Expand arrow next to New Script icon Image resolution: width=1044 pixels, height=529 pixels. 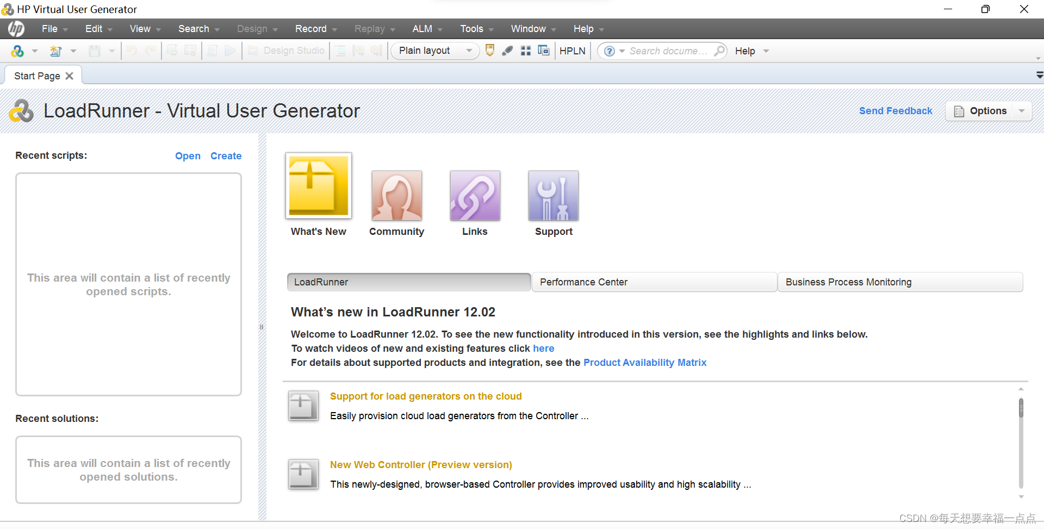pyautogui.click(x=73, y=51)
